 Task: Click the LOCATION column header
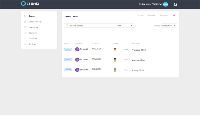(96, 43)
